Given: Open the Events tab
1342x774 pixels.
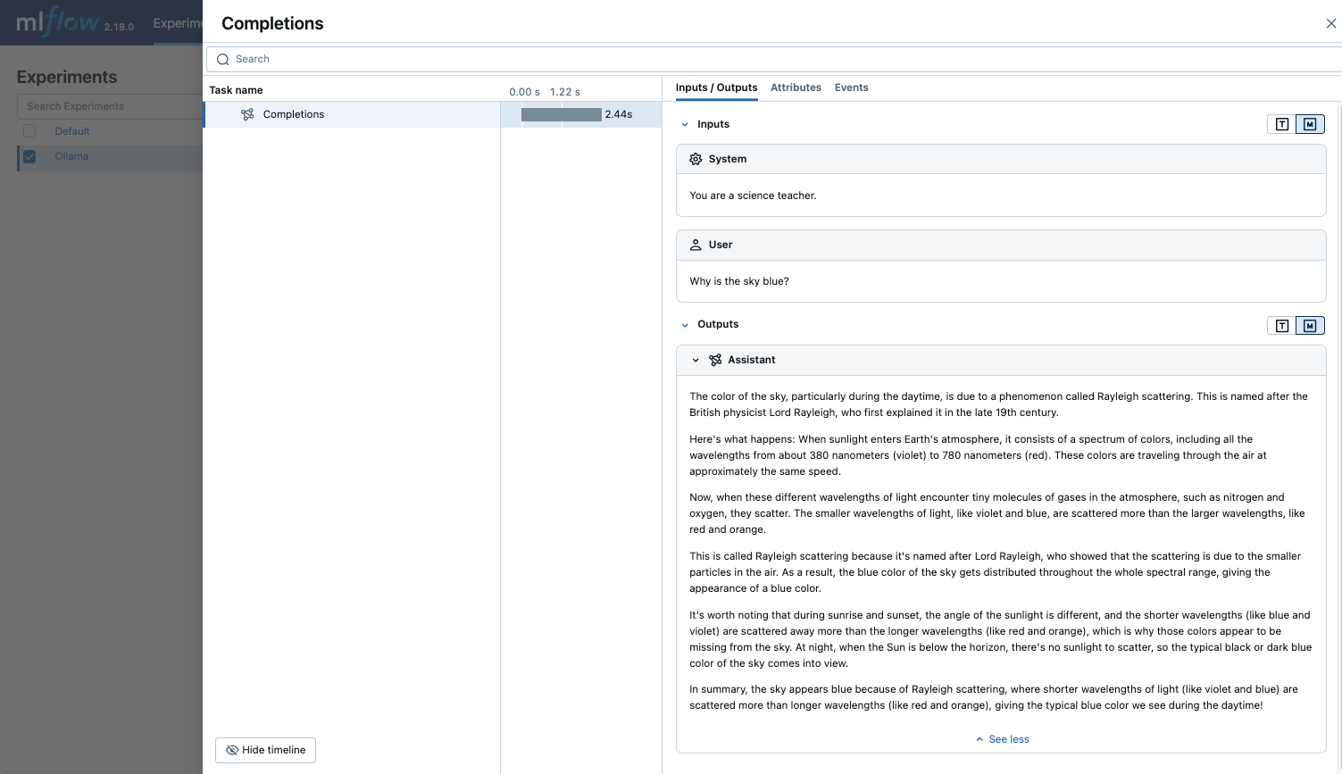Looking at the screenshot, I should click(x=851, y=87).
